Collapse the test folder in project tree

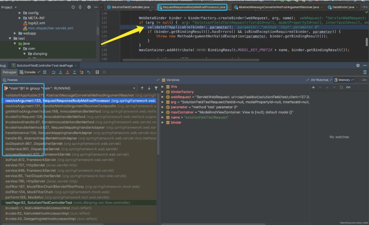pyautogui.click(x=10, y=39)
